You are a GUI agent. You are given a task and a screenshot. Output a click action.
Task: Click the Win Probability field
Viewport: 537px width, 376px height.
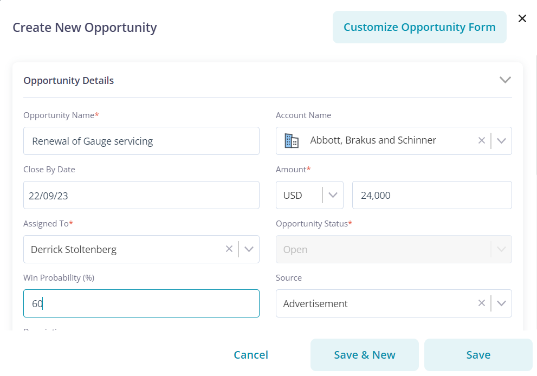[141, 303]
